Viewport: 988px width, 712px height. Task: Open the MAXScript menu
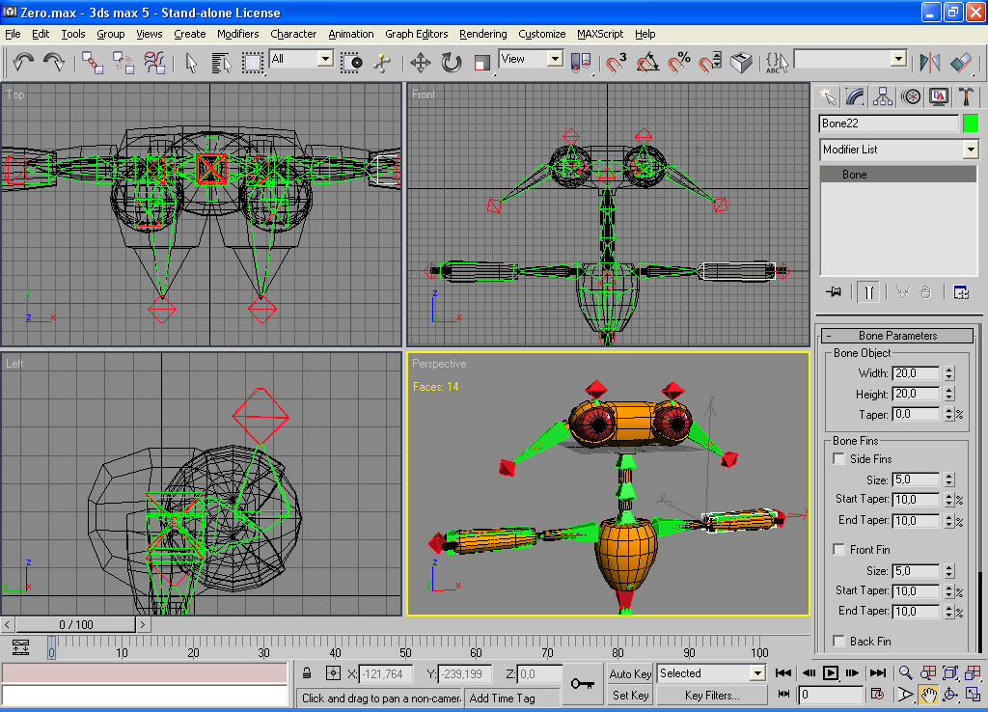click(600, 34)
